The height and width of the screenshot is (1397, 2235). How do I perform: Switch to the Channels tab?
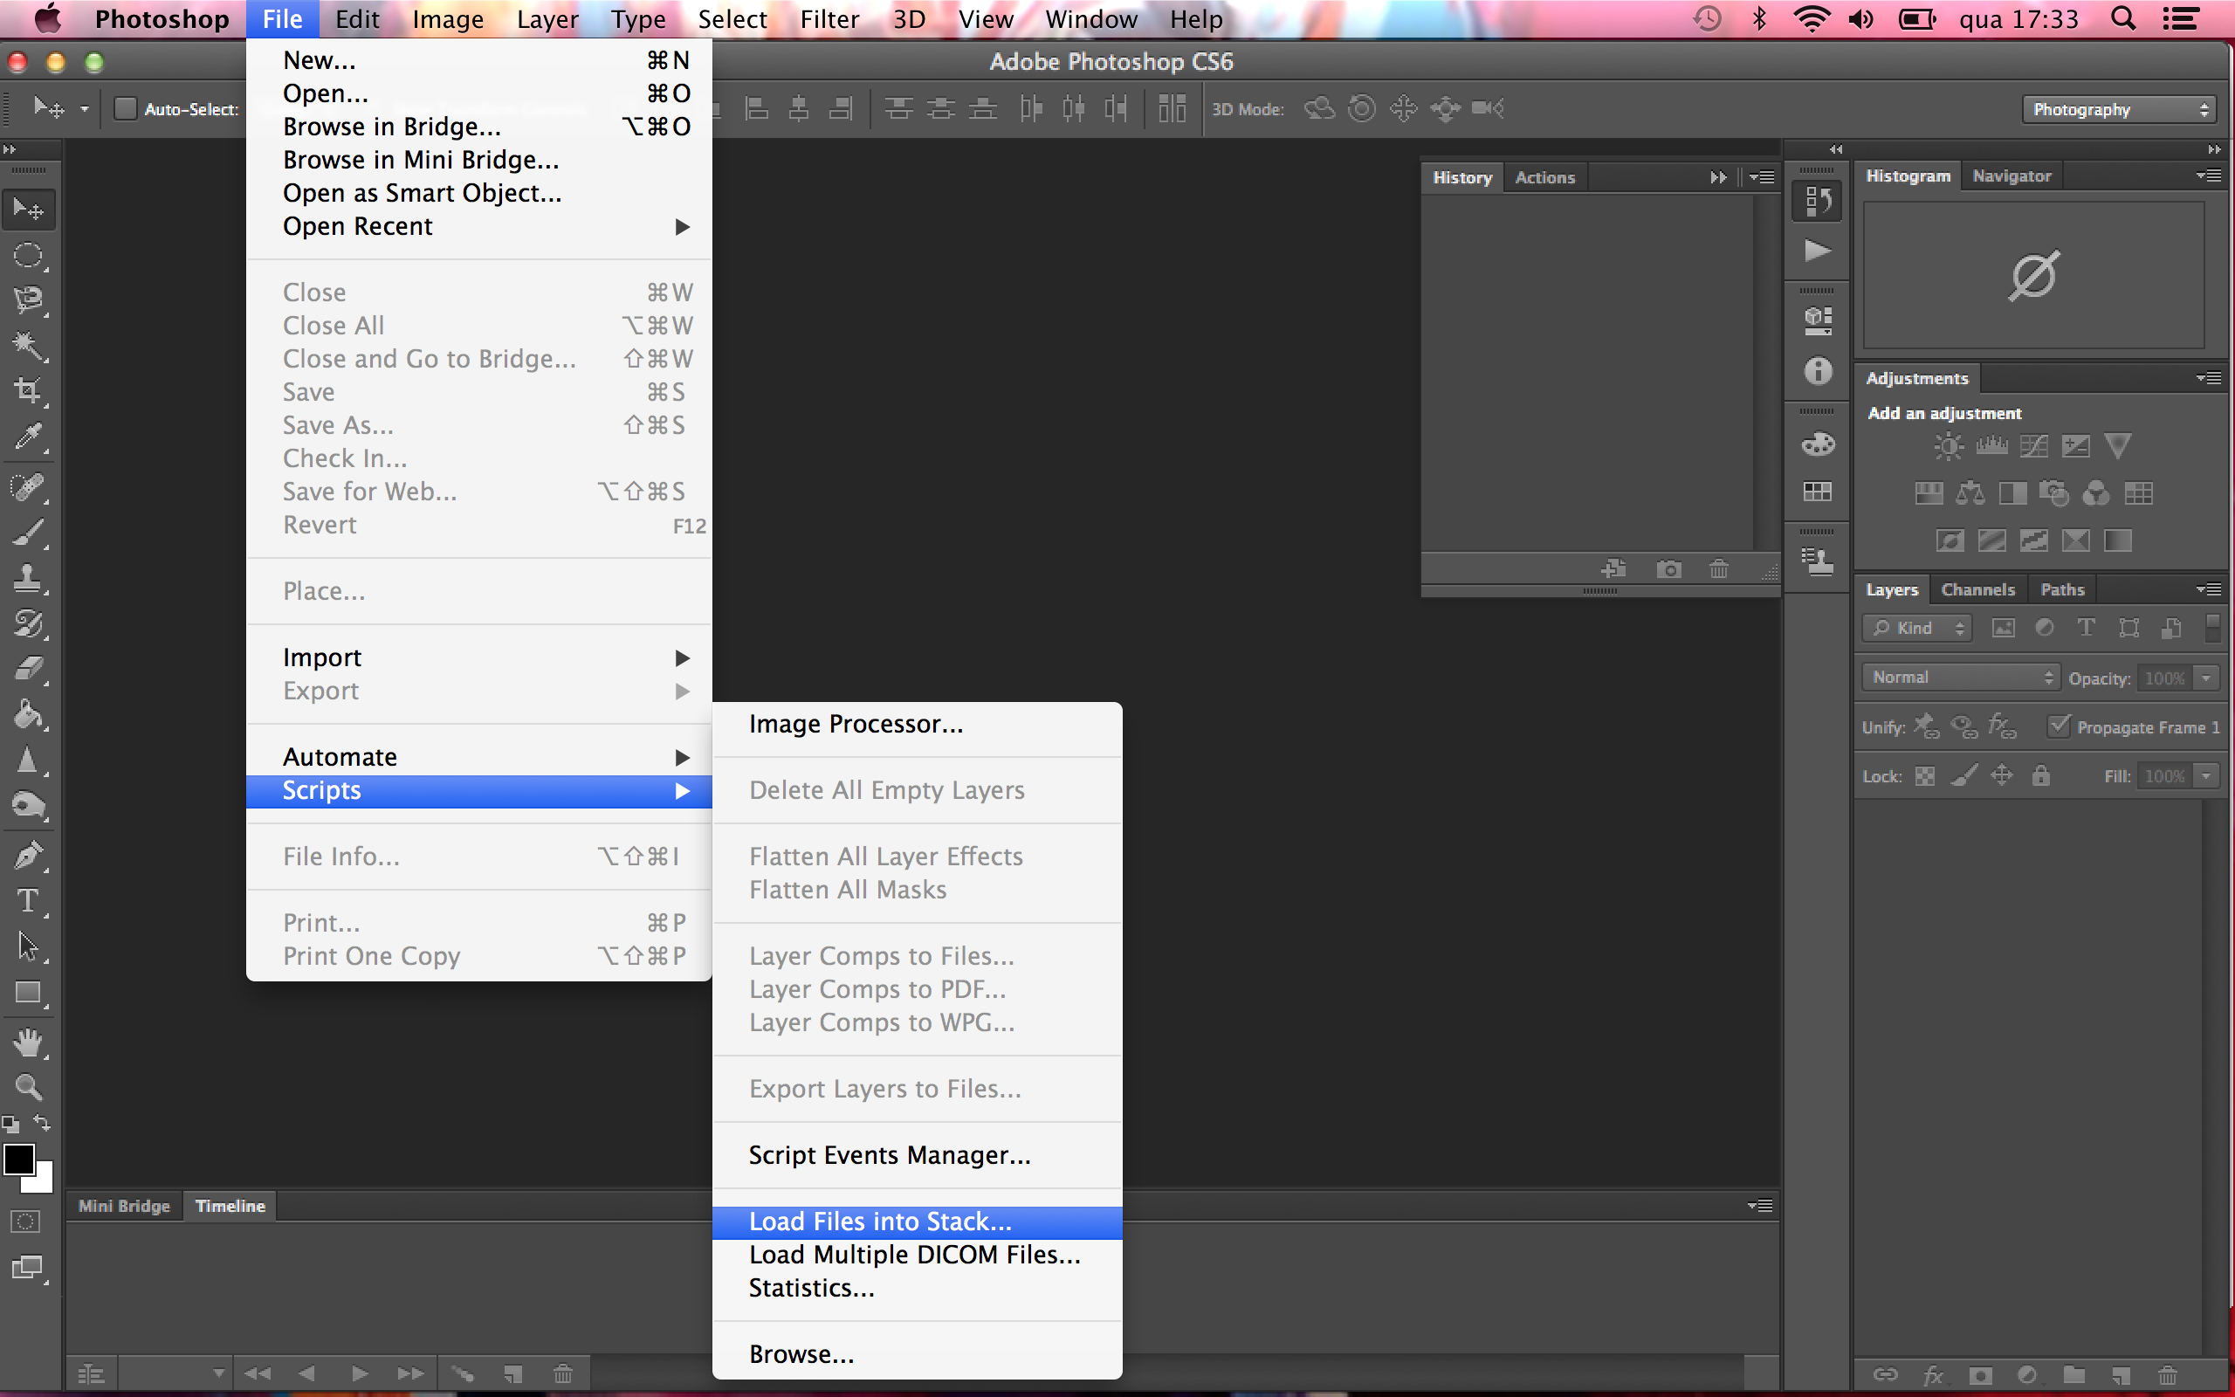point(1977,589)
